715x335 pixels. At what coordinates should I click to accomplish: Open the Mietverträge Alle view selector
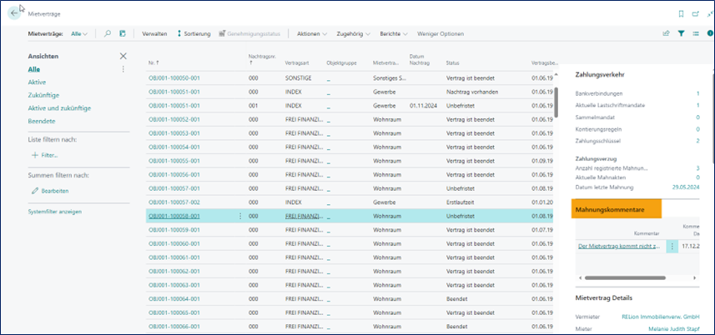[x=79, y=33]
